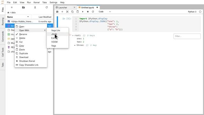204x115 pixels.
Task: Show the Tabs sidebar panel
Action: pyautogui.click(x=3, y=65)
